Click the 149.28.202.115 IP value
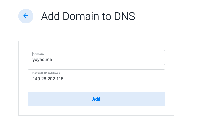Viewport: 198px width, 133px height. (x=48, y=79)
